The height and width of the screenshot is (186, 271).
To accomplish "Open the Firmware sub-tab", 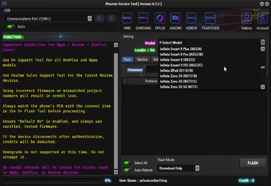I will coord(135,70).
